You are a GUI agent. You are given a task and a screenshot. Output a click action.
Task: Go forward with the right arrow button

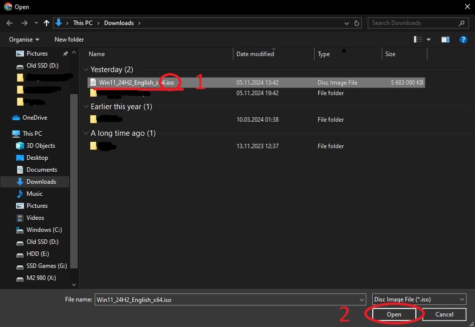tap(24, 23)
